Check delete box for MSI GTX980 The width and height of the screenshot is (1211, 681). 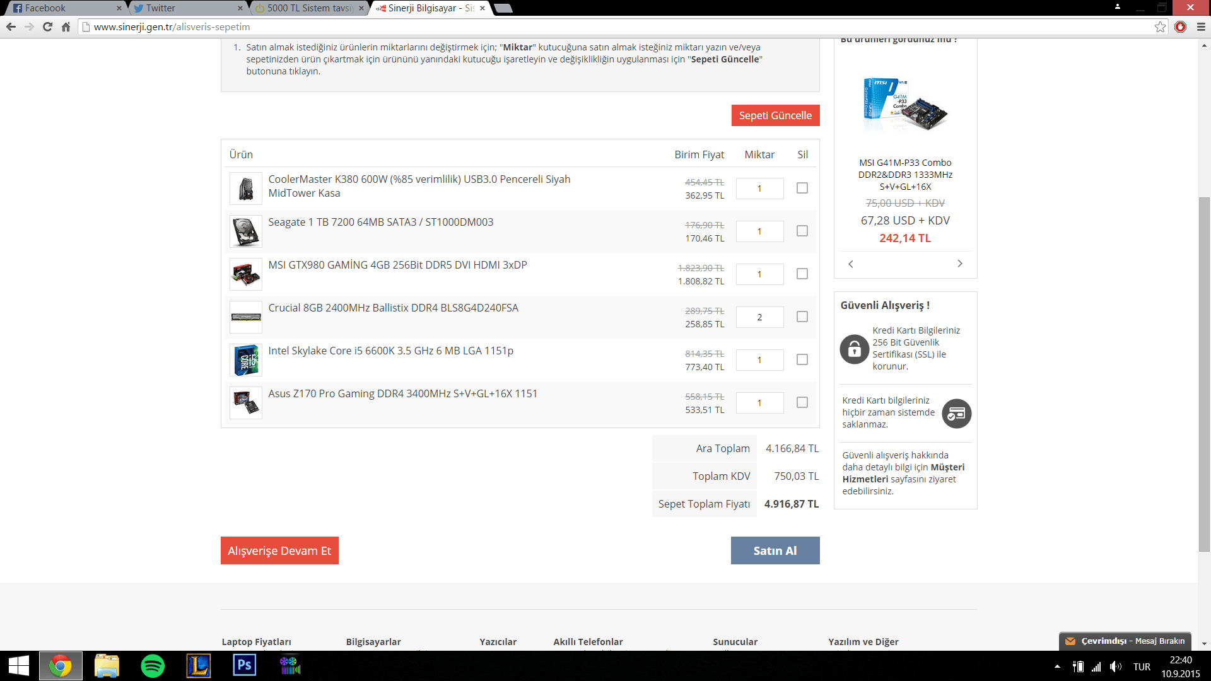tap(802, 274)
